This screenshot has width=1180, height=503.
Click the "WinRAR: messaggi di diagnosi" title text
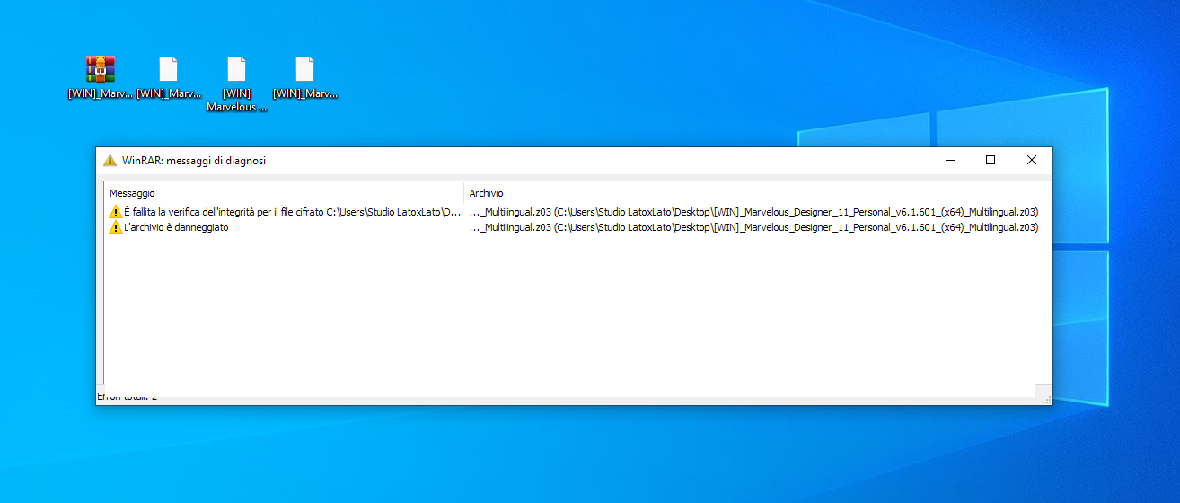pos(194,161)
